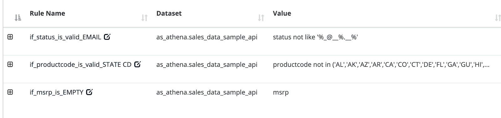Expand the if_msrp_is_EMPTY row
This screenshot has width=501, height=118.
point(10,92)
